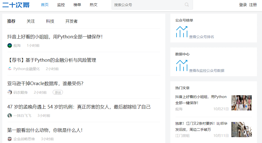Click the magnifier search icon
Image resolution: width=262 pixels, height=143 pixels.
point(187,5)
